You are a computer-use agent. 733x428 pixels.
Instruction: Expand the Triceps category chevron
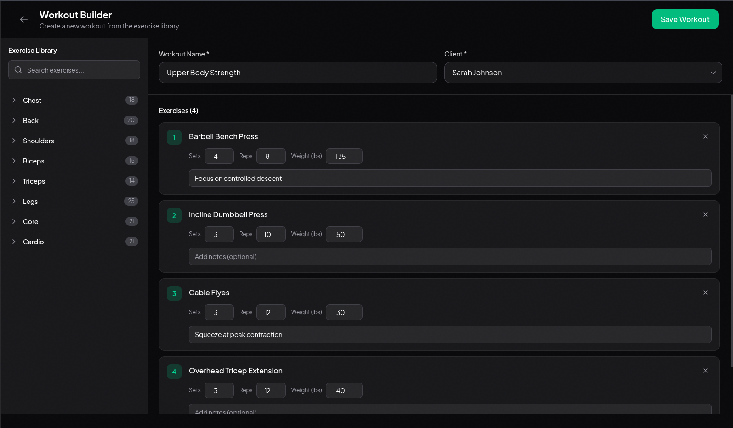pos(14,181)
